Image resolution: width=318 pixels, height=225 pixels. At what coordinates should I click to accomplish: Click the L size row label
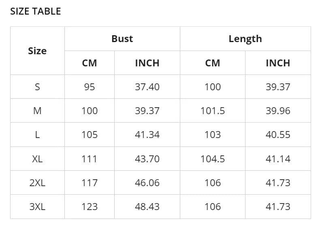[37, 135]
